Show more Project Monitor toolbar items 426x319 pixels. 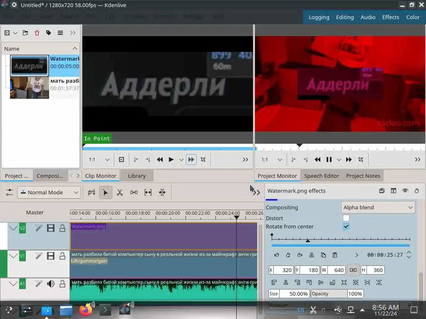tap(418, 159)
